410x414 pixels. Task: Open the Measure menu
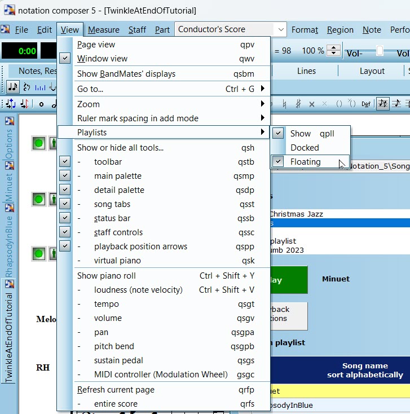point(103,30)
